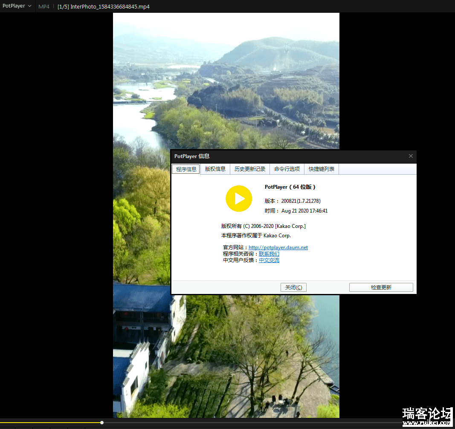Switch to the 命令行选项 tab
The height and width of the screenshot is (429, 455).
[287, 169]
